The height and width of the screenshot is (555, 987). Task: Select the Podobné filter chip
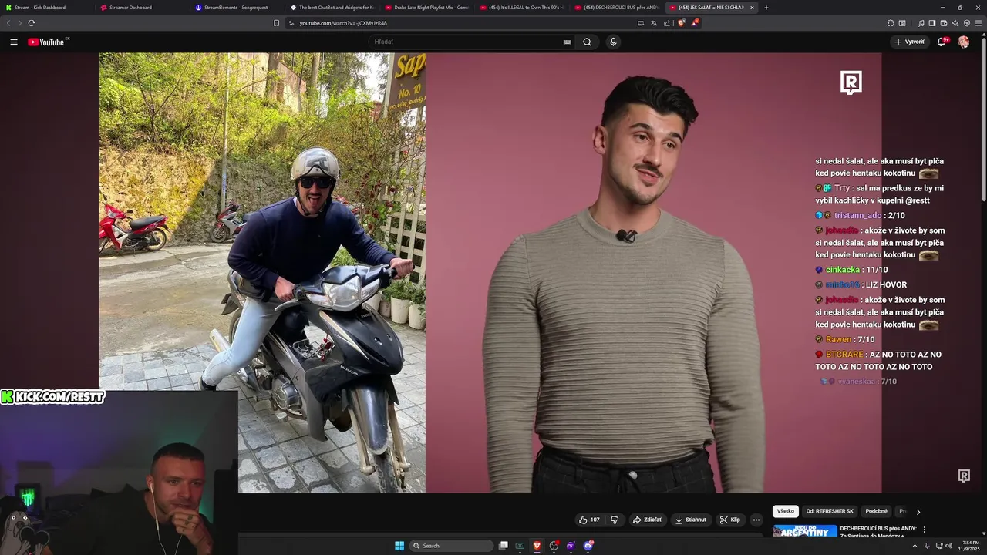[876, 511]
